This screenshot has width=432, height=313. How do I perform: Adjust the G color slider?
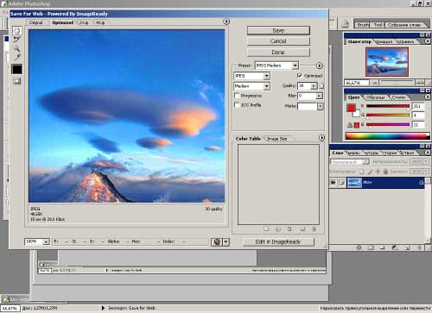coord(388,116)
